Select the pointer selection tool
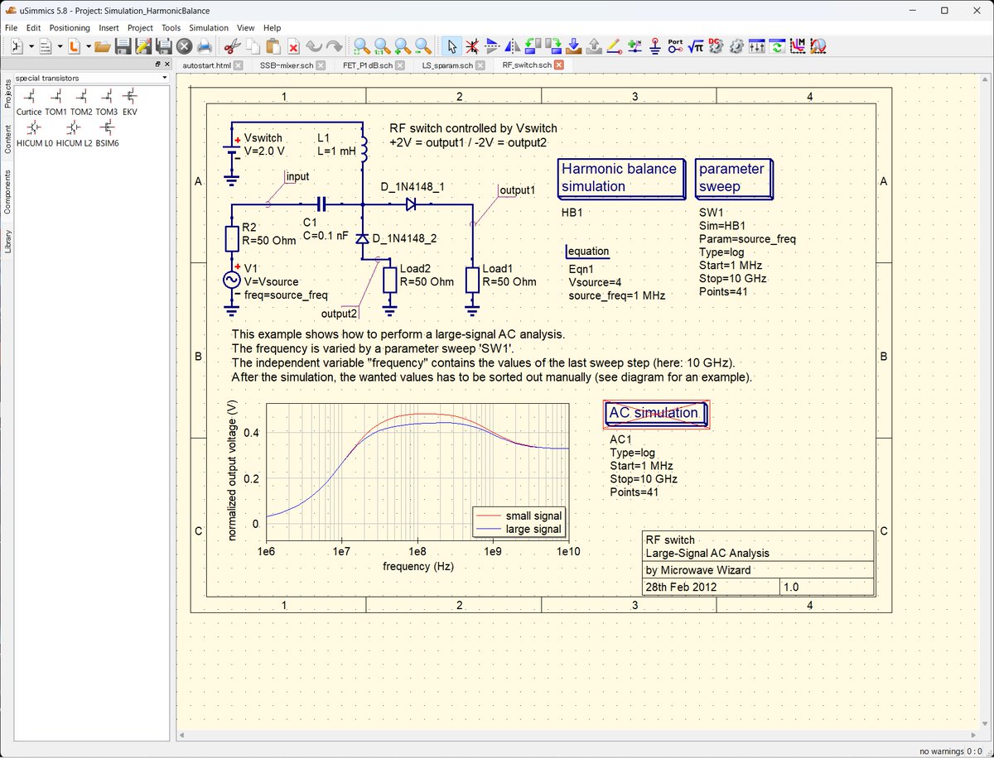This screenshot has height=758, width=994. [451, 46]
